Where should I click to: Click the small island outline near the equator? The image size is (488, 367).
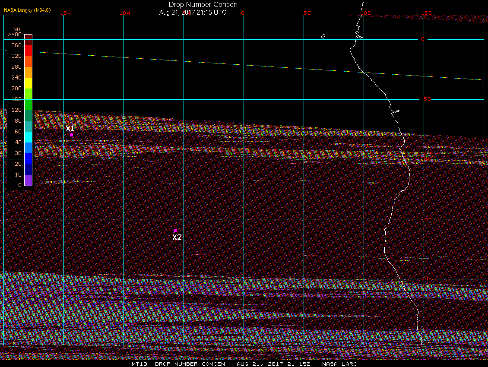[x=323, y=36]
